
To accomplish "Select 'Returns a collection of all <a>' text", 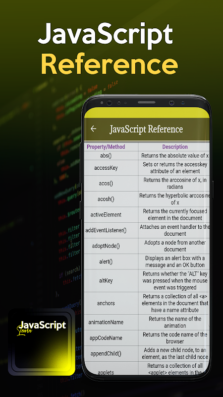I will 175,303.
